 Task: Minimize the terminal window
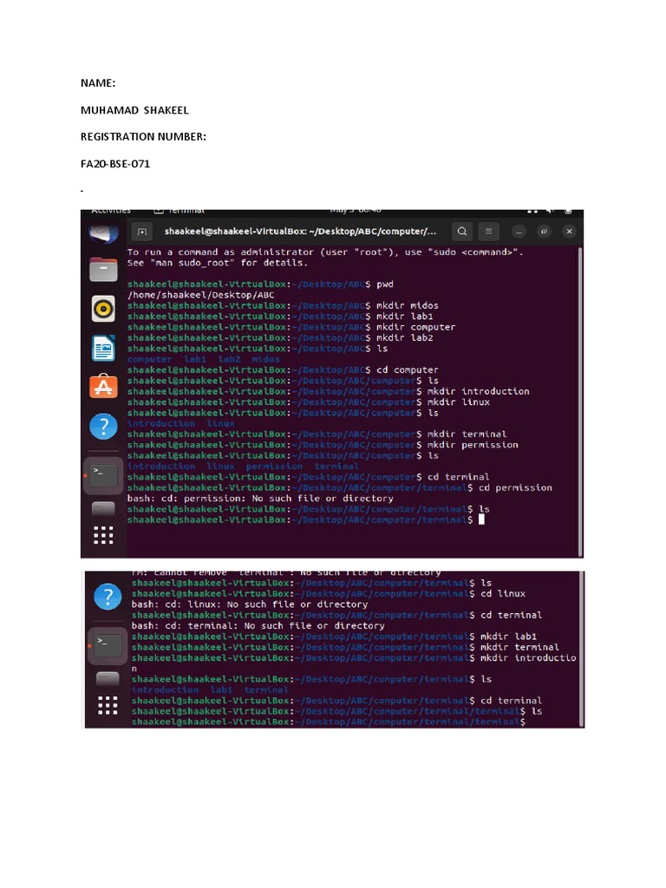tap(519, 231)
